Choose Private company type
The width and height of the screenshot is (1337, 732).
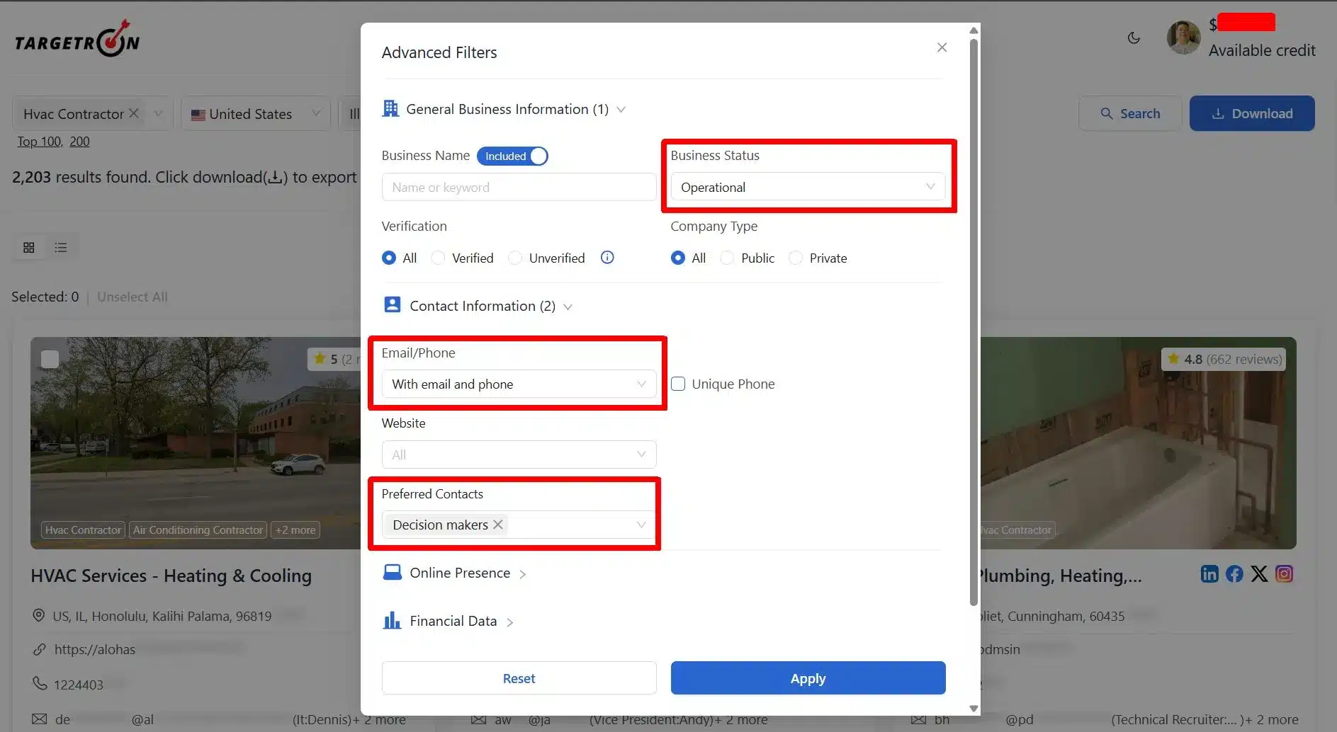click(796, 258)
